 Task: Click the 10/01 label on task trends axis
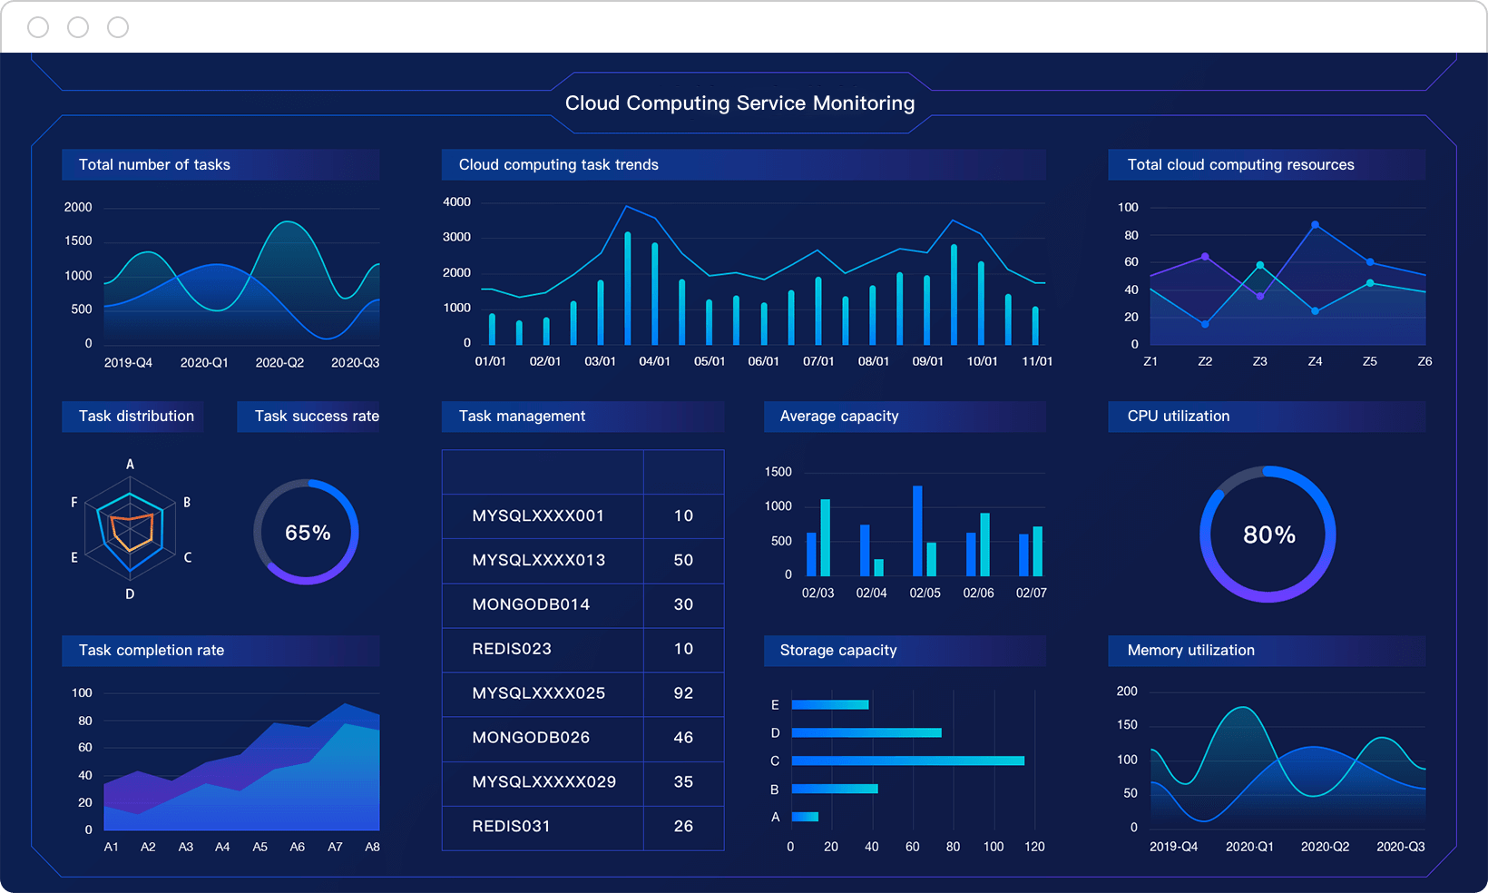point(982,361)
